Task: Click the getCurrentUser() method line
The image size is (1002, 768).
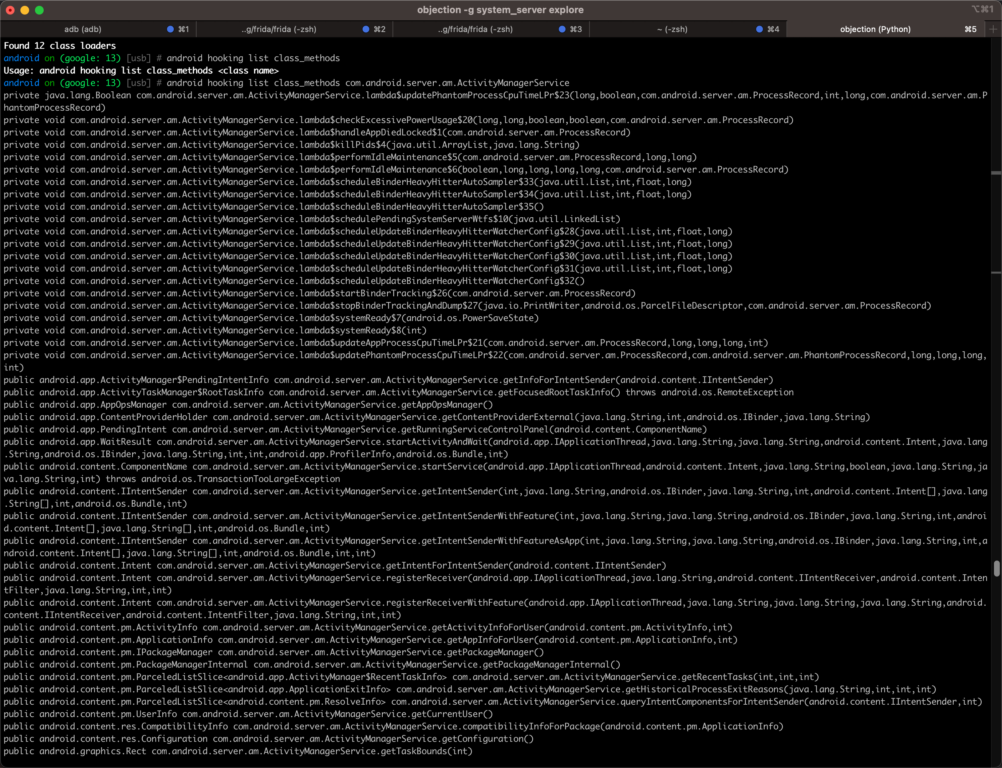Action: click(x=248, y=714)
